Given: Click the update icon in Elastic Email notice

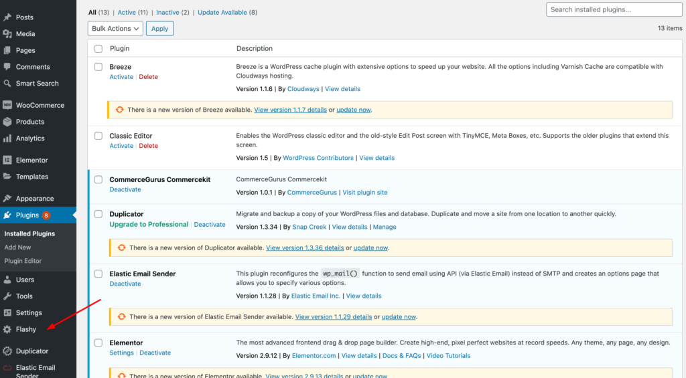Looking at the screenshot, I should click(x=122, y=317).
